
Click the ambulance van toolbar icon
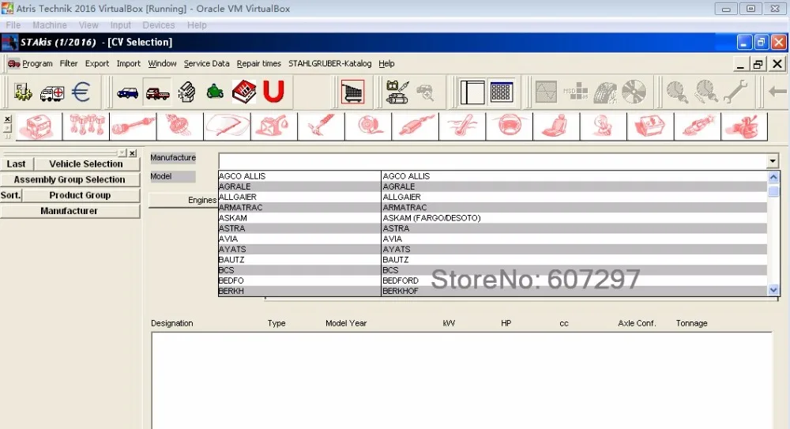coord(52,92)
